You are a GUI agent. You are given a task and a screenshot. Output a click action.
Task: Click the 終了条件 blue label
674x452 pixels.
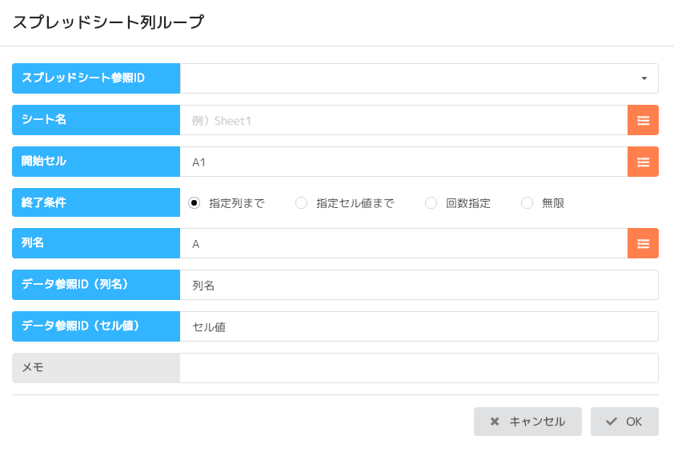(x=96, y=203)
